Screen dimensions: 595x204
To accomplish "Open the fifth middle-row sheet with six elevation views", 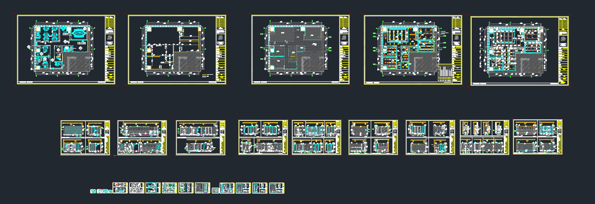I will point(317,138).
